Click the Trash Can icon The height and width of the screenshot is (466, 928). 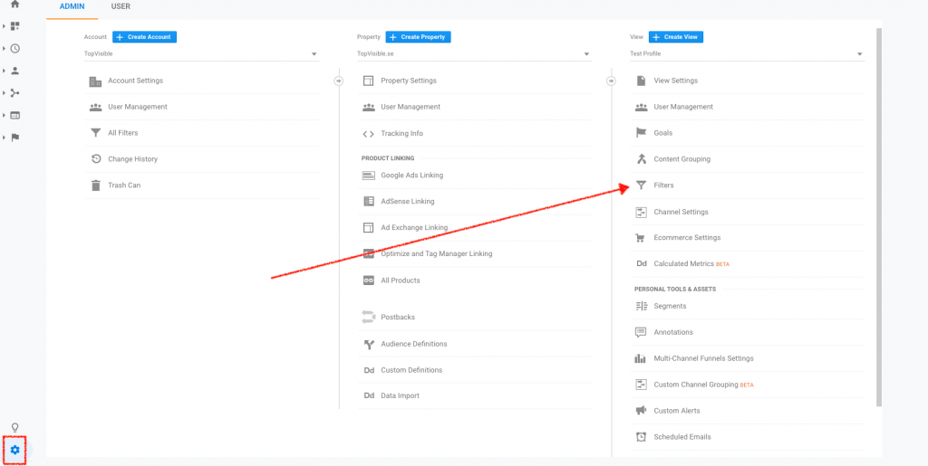(x=95, y=185)
